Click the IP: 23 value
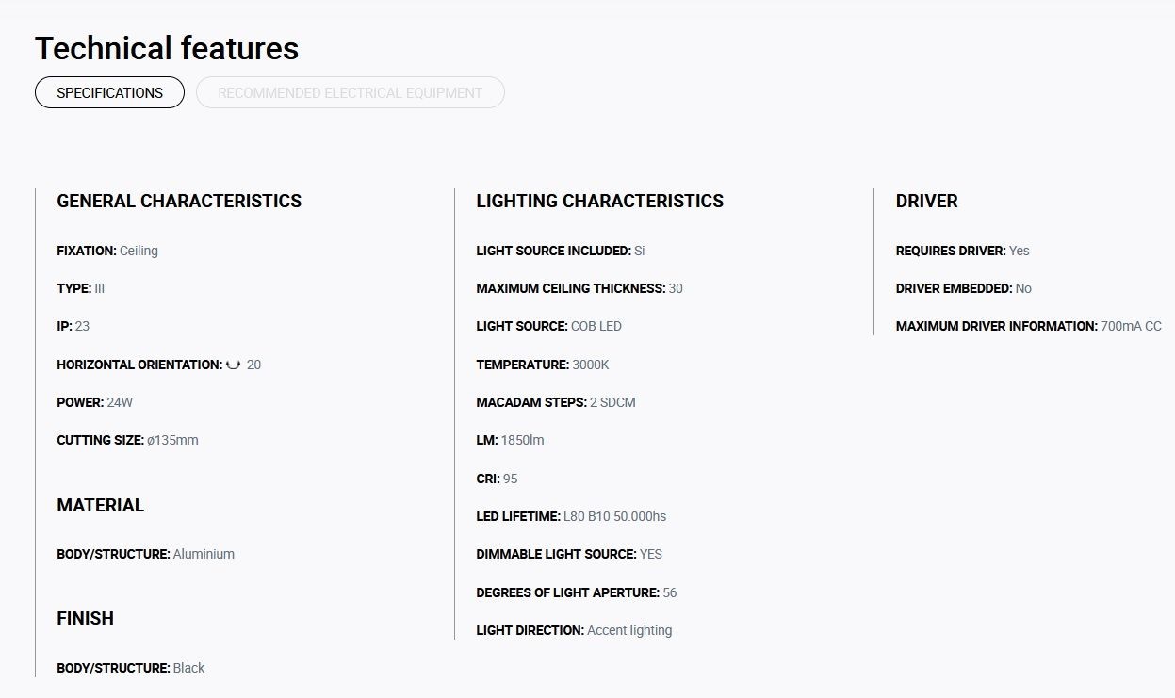Viewport: 1175px width, 698px height. click(x=82, y=326)
